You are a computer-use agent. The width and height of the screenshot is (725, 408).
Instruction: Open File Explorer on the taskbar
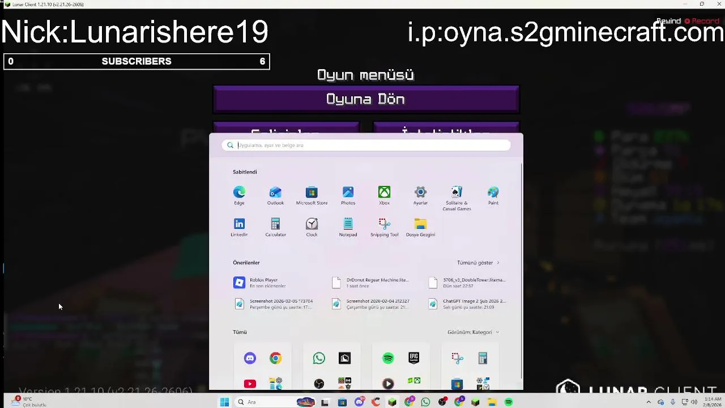pyautogui.click(x=492, y=402)
